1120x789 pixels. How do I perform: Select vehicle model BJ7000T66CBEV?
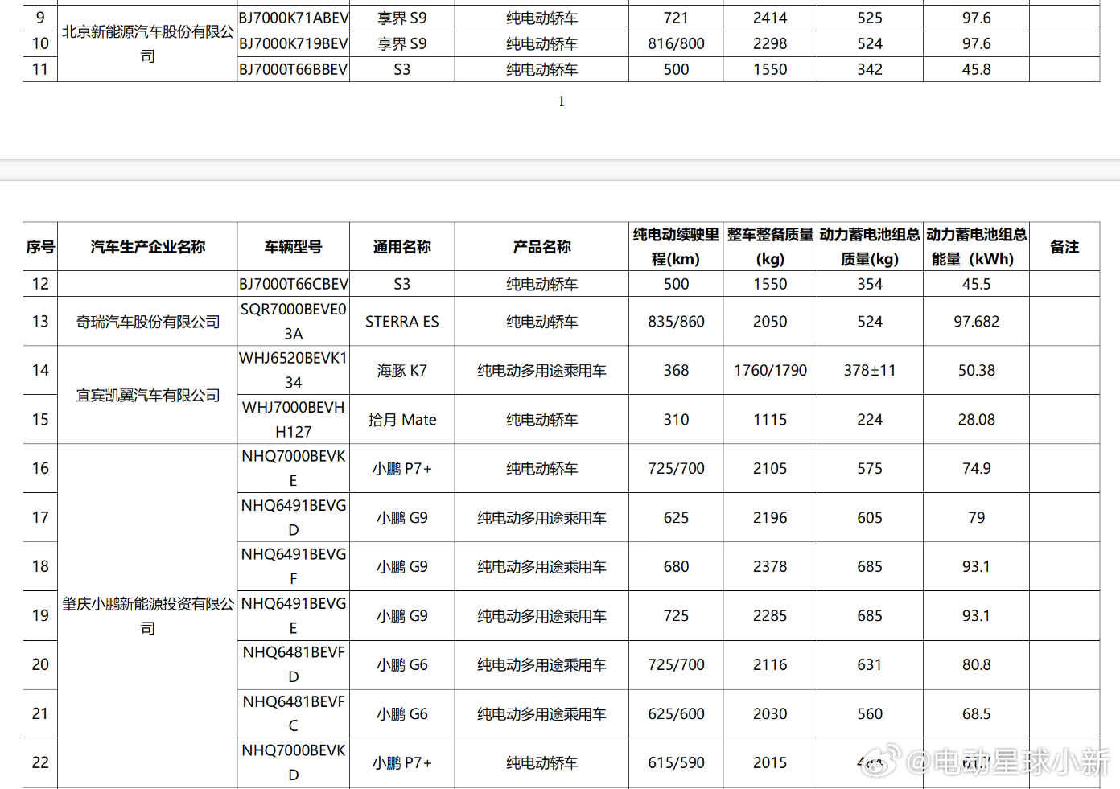pos(294,284)
